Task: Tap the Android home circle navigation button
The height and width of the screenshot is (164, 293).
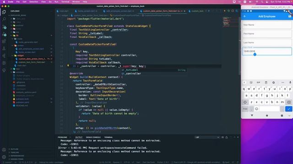Action: 267,115
